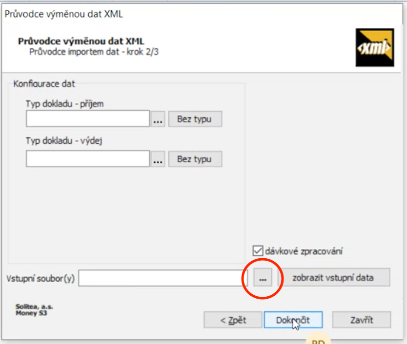Click the Dokončit button to finish
407x344 pixels.
293,320
